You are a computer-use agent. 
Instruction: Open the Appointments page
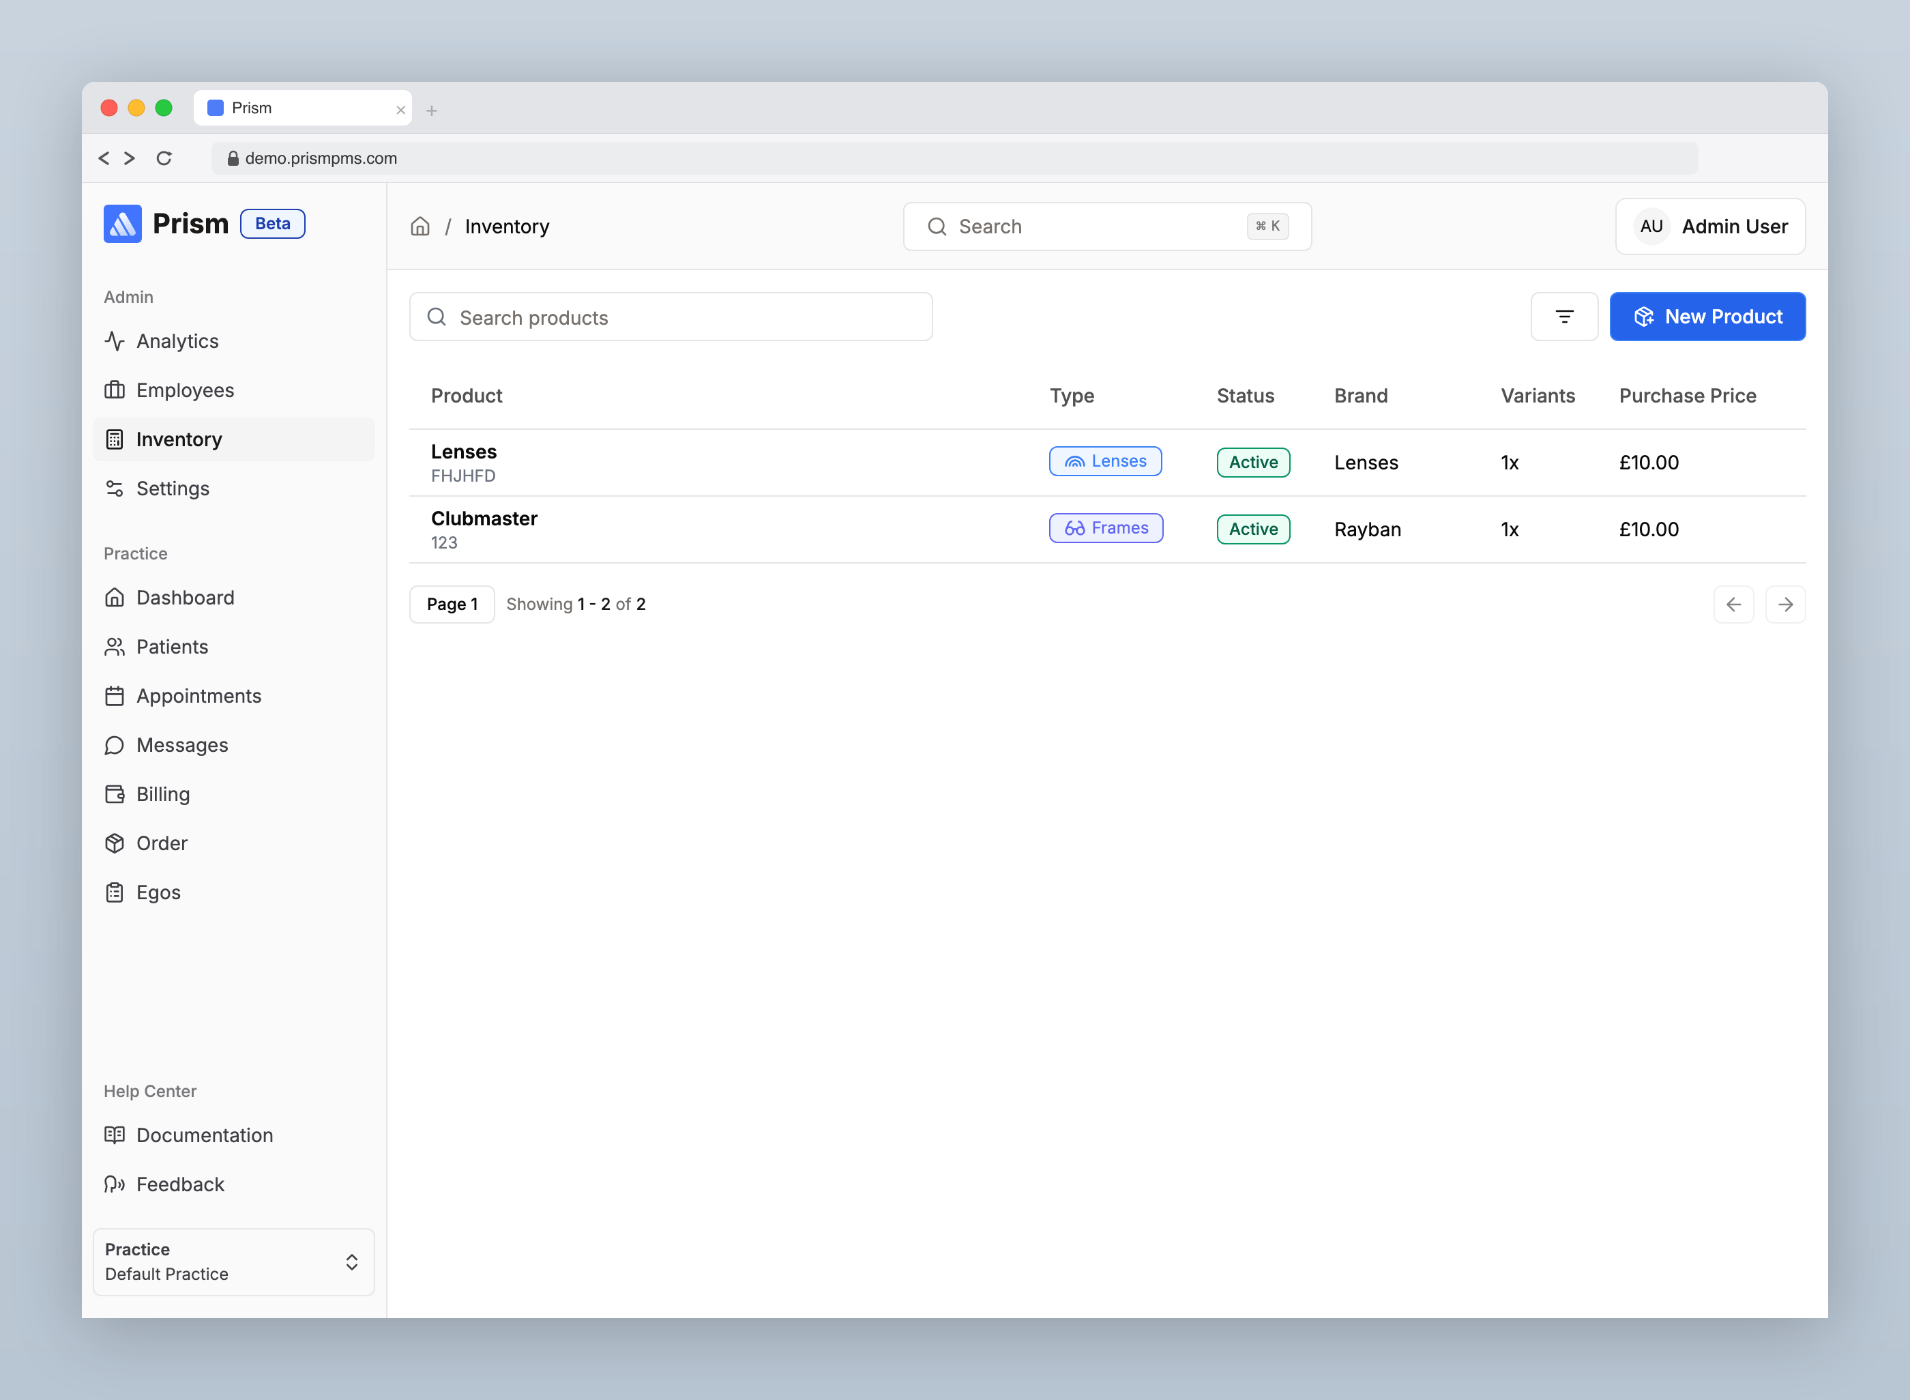(x=199, y=696)
